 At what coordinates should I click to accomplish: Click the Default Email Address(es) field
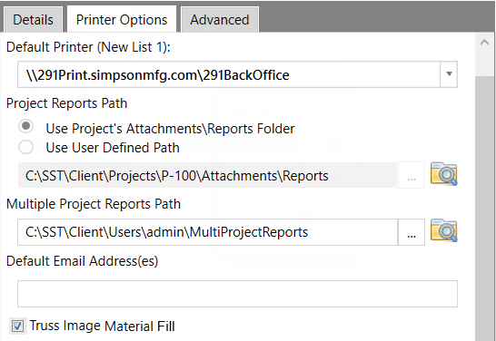pos(237,294)
